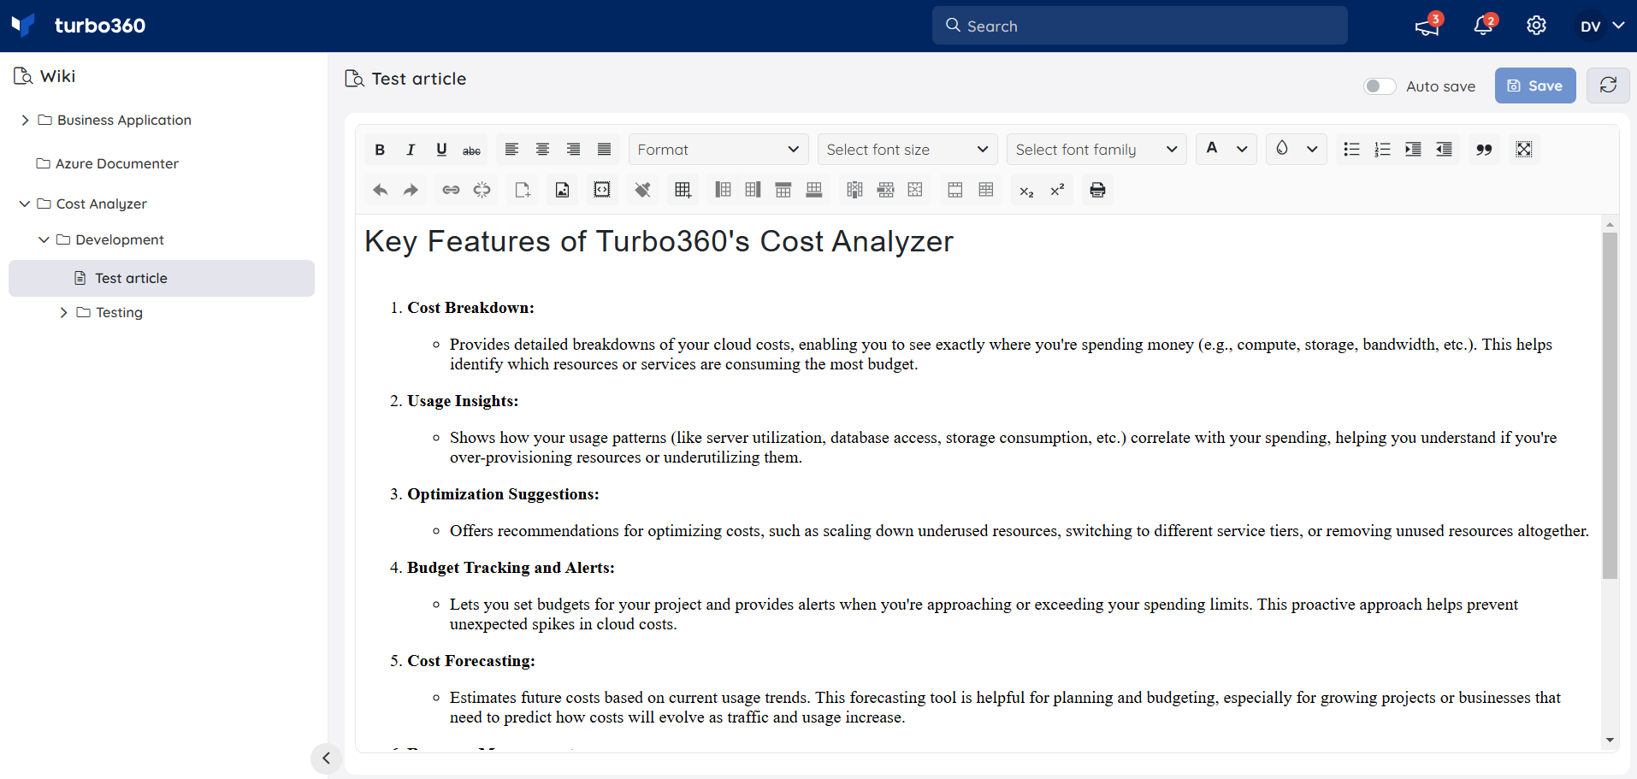The height and width of the screenshot is (779, 1637).
Task: Insert a numbered list
Action: [1382, 150]
